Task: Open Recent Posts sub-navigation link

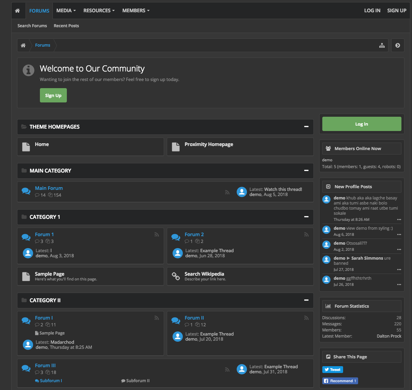Action: pyautogui.click(x=66, y=26)
